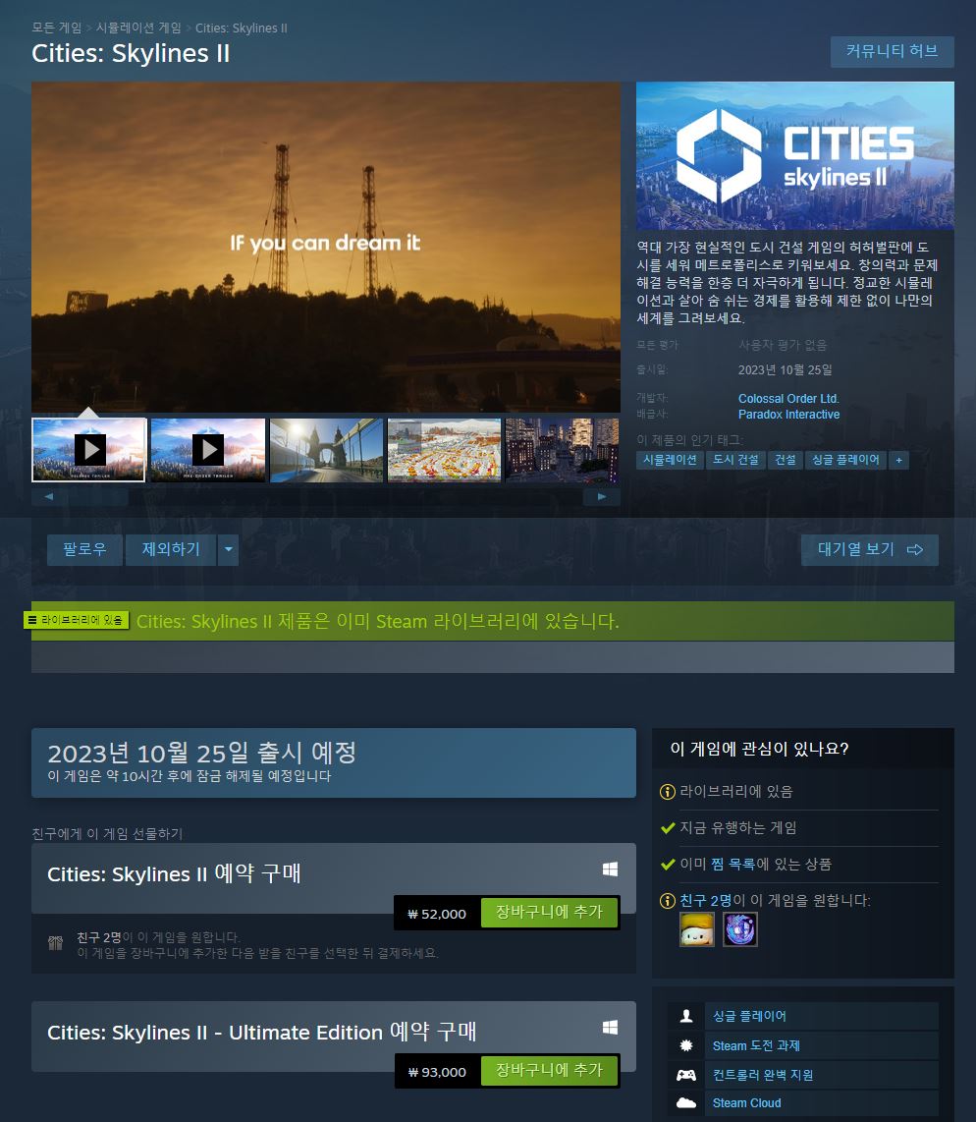Open dropdown arrow next to 제외하기
This screenshot has height=1122, width=976.
(x=228, y=549)
